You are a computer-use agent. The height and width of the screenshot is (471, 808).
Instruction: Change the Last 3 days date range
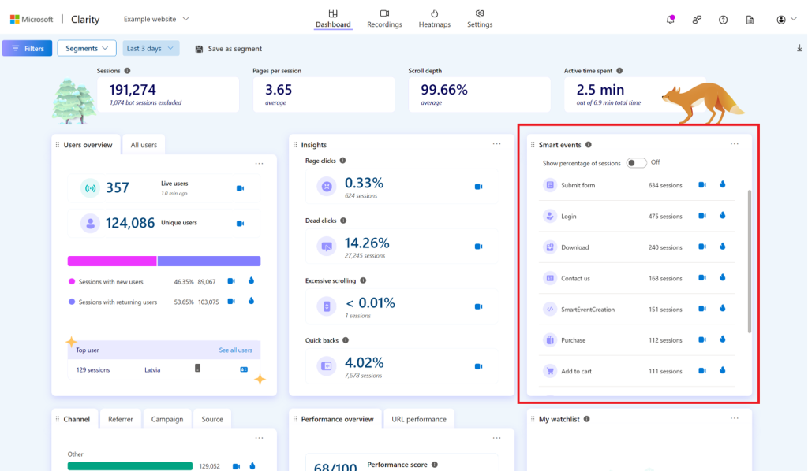pos(151,48)
